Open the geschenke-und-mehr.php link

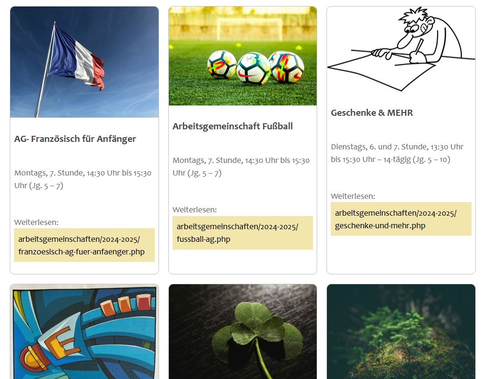(x=401, y=219)
